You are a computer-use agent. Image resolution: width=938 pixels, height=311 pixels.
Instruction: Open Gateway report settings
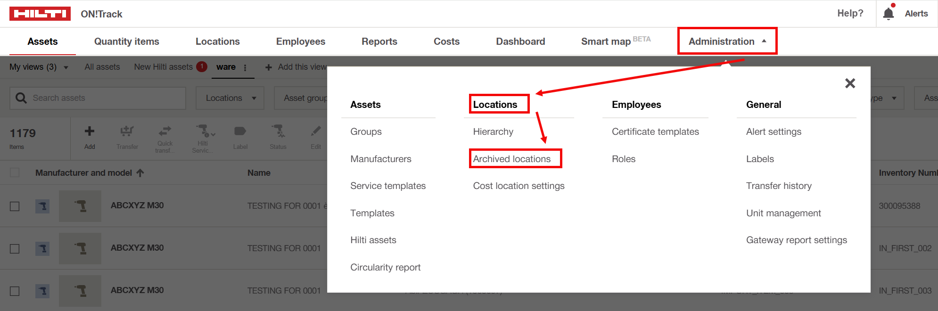[x=797, y=240]
